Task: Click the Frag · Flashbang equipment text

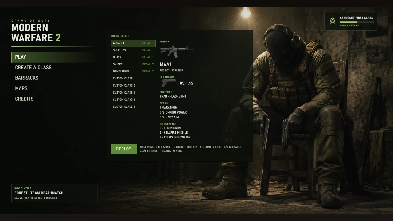Action: click(173, 96)
